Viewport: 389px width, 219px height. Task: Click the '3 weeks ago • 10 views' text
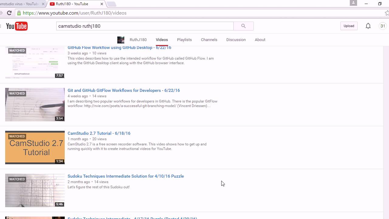pyautogui.click(x=87, y=53)
